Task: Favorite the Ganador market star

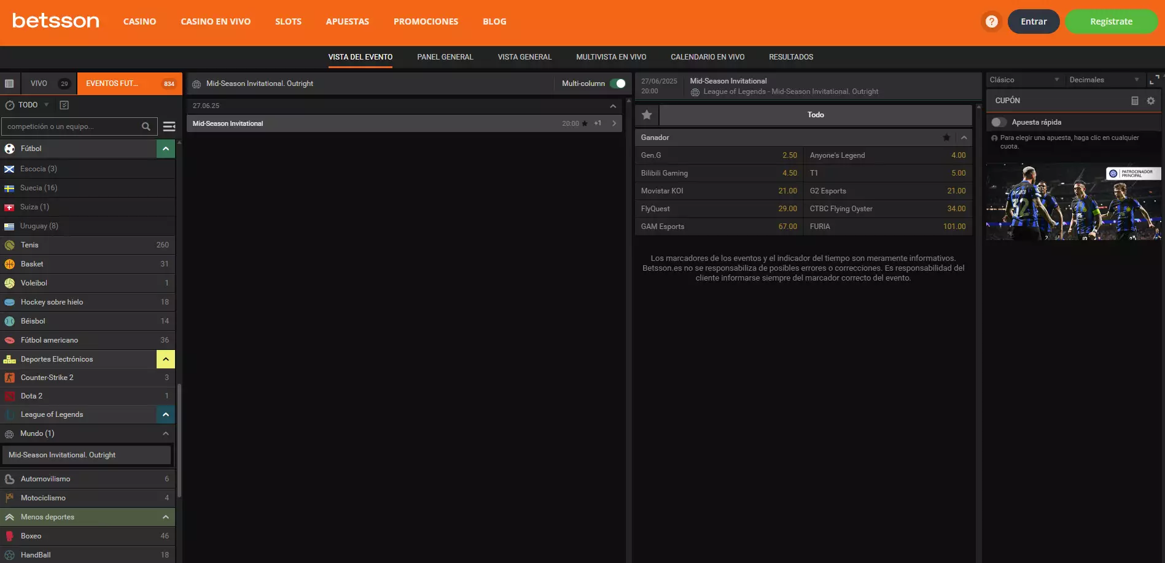Action: [946, 138]
